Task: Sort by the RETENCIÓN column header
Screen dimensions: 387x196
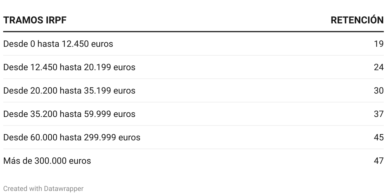Action: [357, 20]
